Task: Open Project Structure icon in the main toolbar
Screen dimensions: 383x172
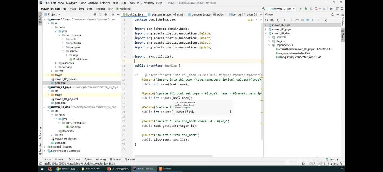Action: click(332, 9)
